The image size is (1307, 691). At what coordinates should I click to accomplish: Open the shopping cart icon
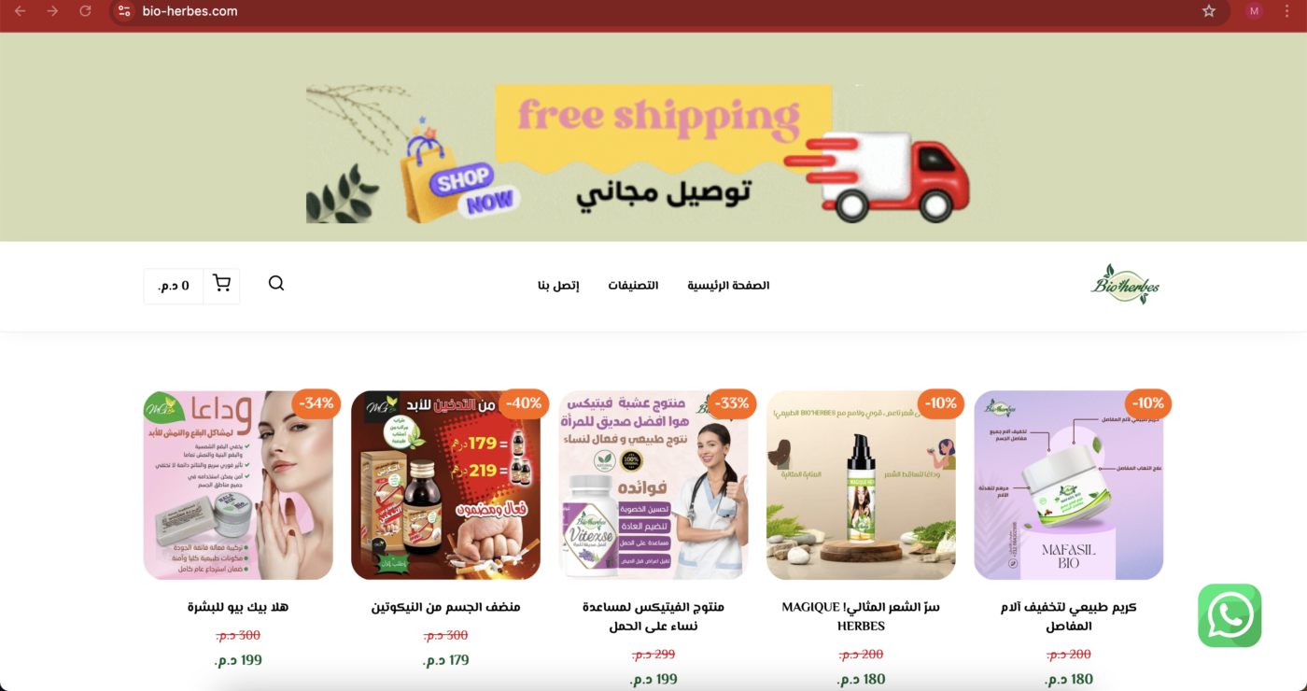point(221,285)
